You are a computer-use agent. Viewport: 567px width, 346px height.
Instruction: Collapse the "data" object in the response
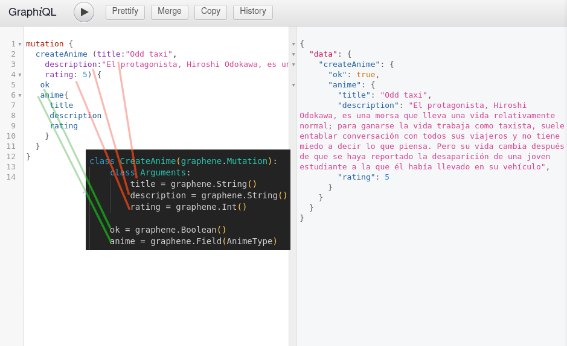pyautogui.click(x=293, y=54)
